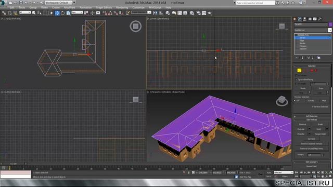Activate the Select and Rotate tool
Viewport: 333px width, 187px height.
(62, 13)
